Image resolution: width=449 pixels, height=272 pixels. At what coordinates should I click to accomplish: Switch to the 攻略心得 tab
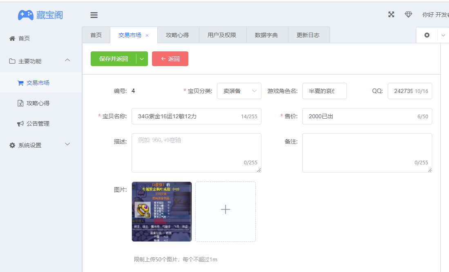(177, 35)
